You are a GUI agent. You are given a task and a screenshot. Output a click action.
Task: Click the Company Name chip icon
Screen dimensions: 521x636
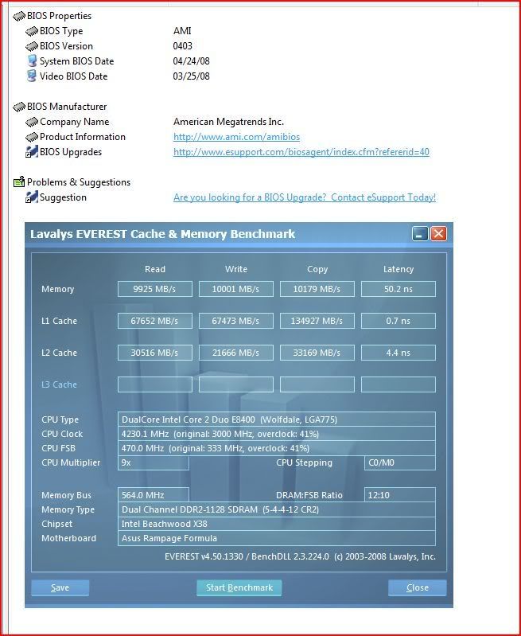(x=32, y=122)
